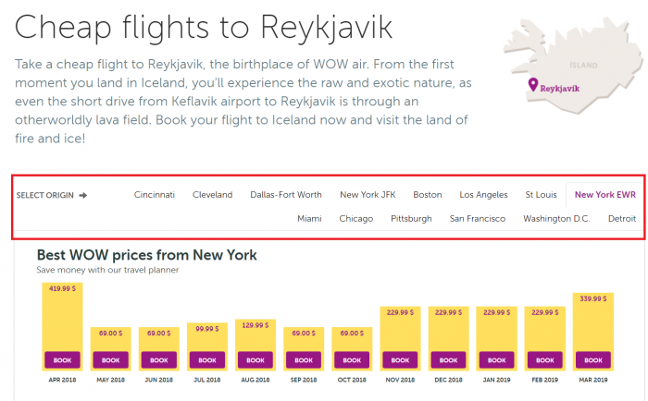This screenshot has height=401, width=648.
Task: Click the Reykjavik map pin icon
Action: coord(532,85)
